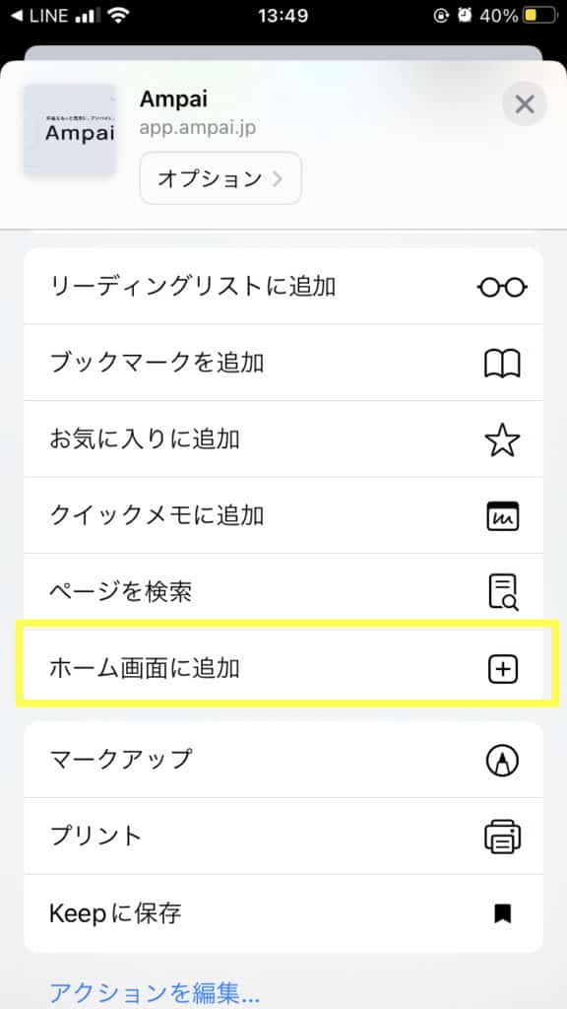Tap the Quick Note icon

pos(502,516)
